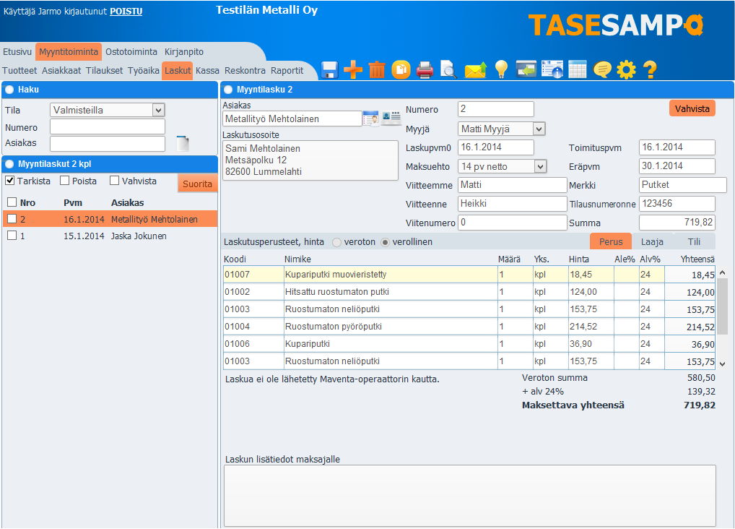Open the send email envelope icon

pyautogui.click(x=474, y=69)
